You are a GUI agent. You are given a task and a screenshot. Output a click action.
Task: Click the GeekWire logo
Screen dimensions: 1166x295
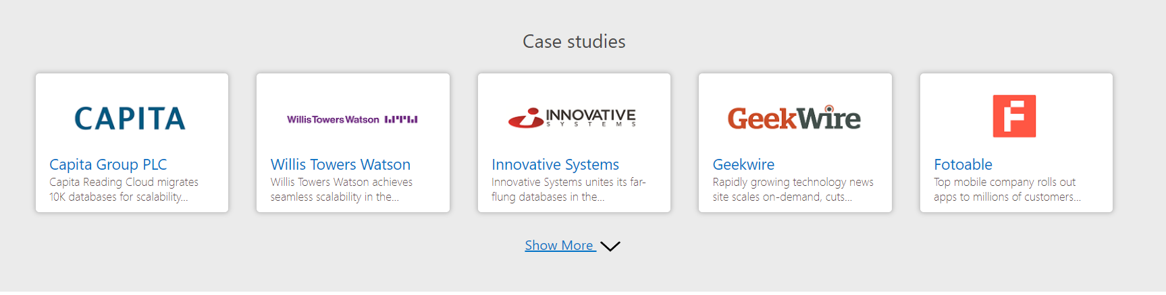point(794,119)
